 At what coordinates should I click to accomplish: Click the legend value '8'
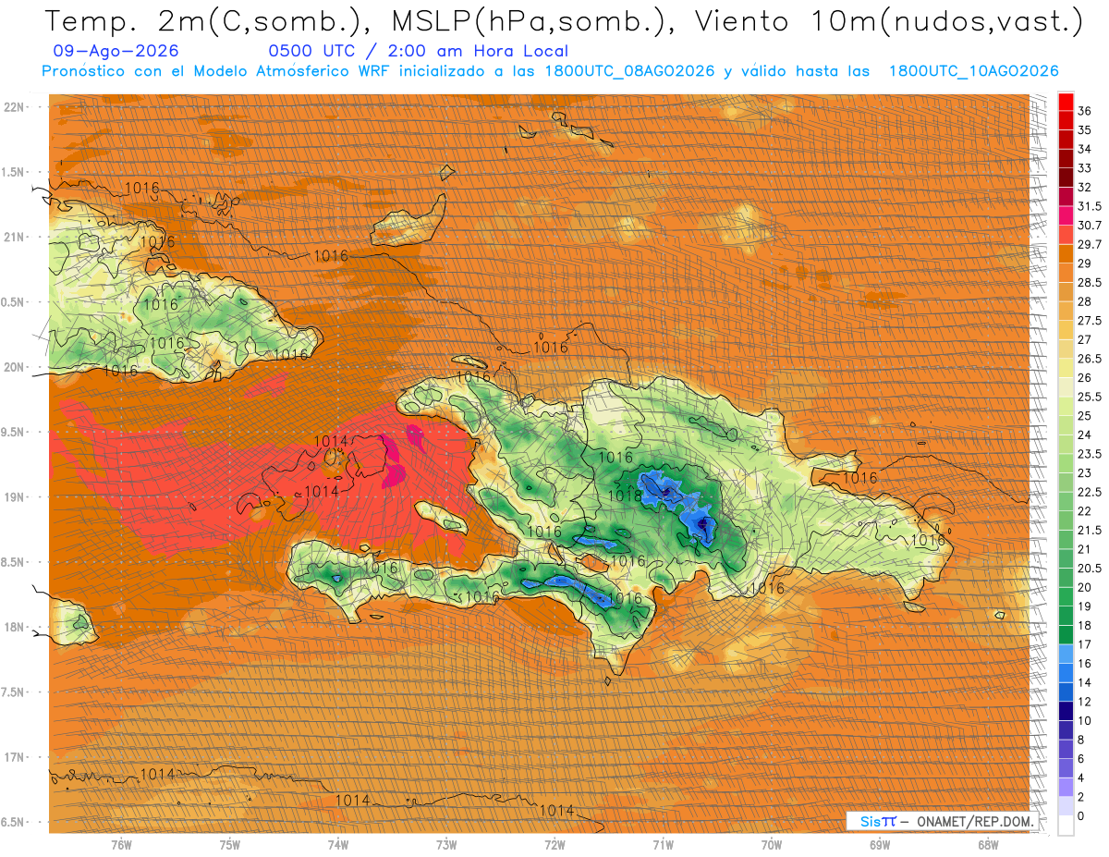click(1081, 740)
